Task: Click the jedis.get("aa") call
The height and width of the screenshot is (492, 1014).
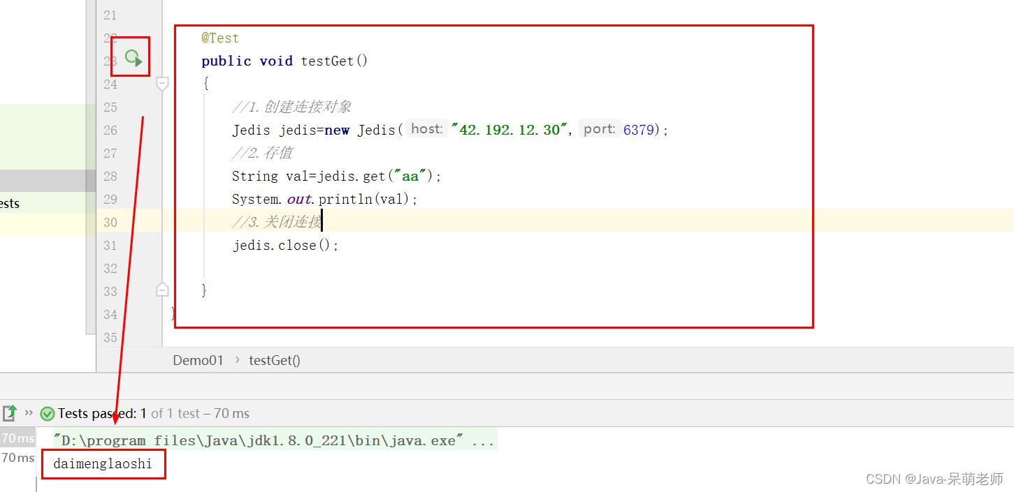Action: click(x=376, y=176)
